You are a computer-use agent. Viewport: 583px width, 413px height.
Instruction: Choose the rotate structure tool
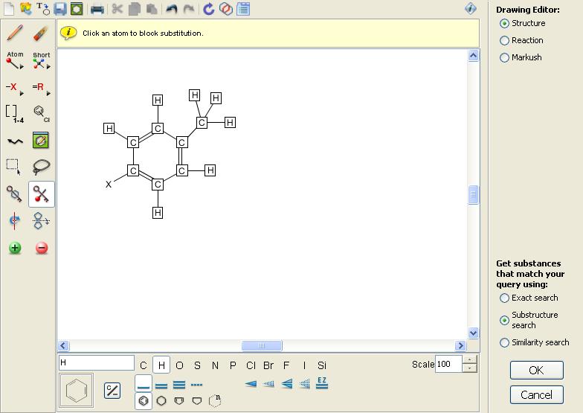click(15, 221)
